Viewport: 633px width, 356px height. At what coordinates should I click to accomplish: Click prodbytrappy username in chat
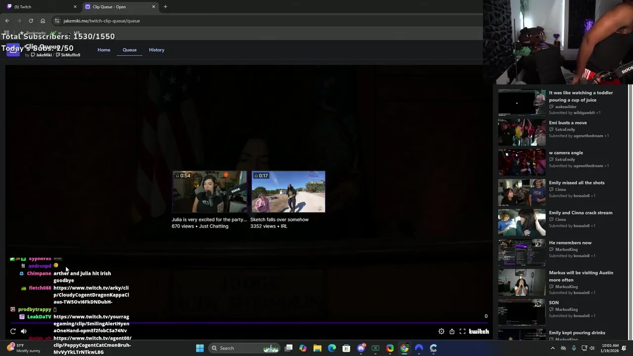(x=35, y=310)
